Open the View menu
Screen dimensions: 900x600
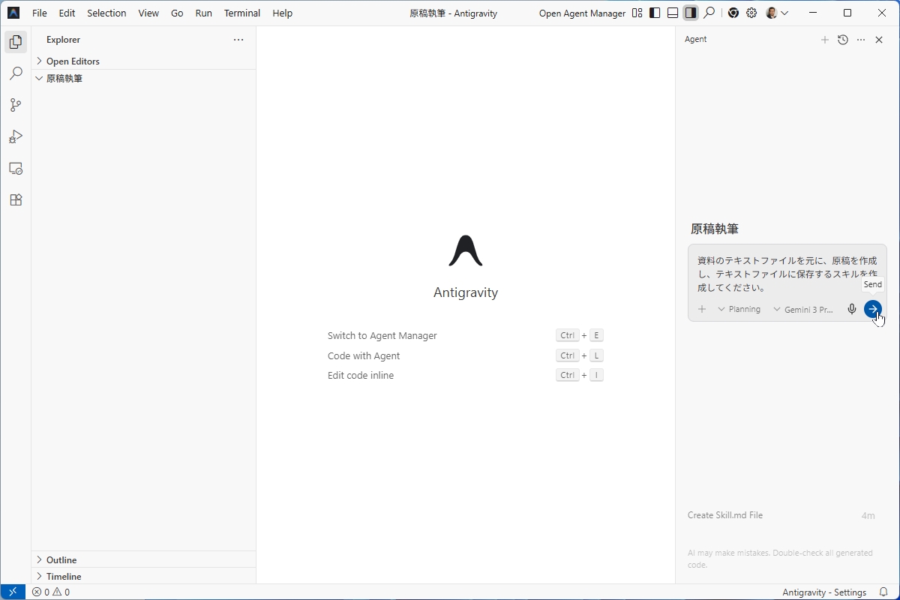point(148,13)
